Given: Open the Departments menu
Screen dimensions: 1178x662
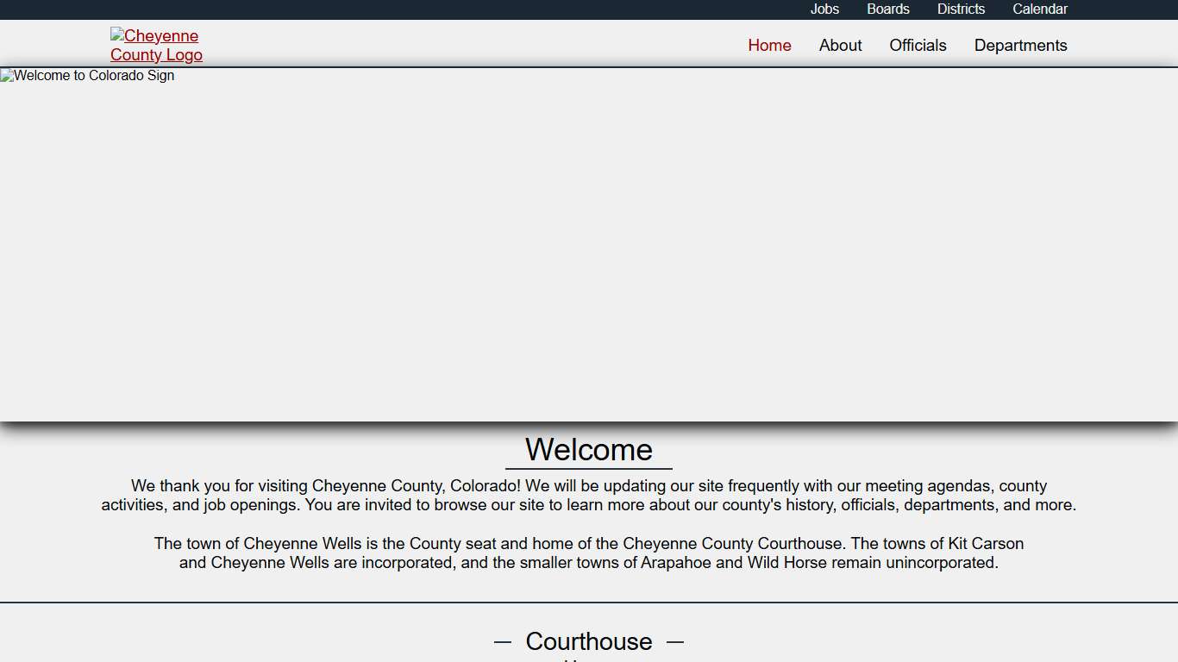Looking at the screenshot, I should point(1020,46).
